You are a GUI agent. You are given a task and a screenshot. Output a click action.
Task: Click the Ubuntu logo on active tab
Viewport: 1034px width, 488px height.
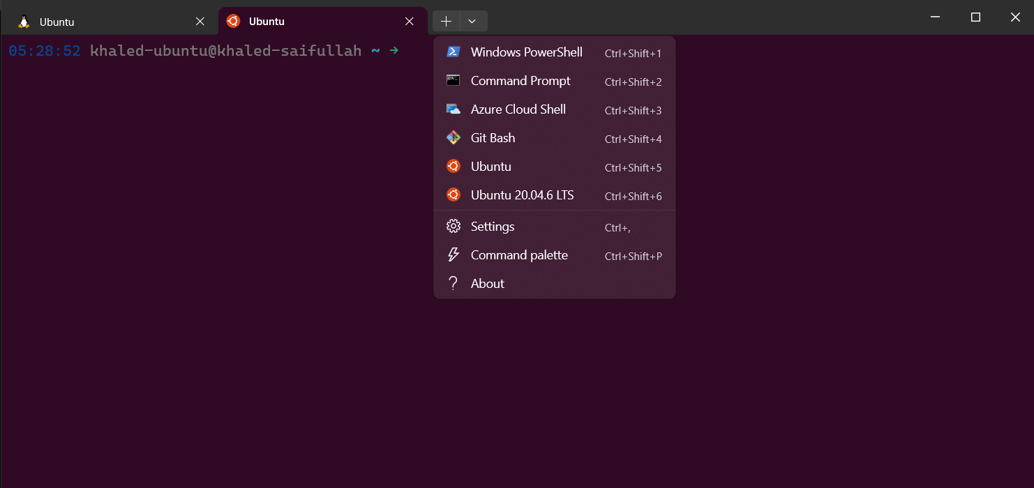click(x=233, y=21)
